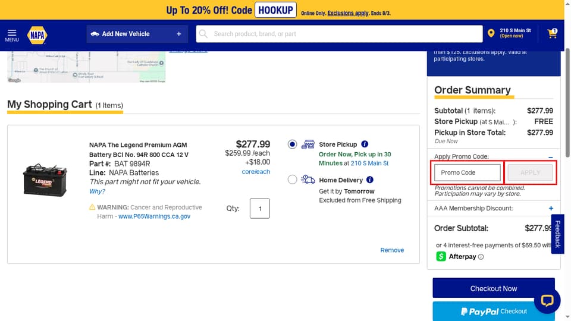Click the Store Pickup info icon
This screenshot has height=321, width=571.
tap(365, 144)
